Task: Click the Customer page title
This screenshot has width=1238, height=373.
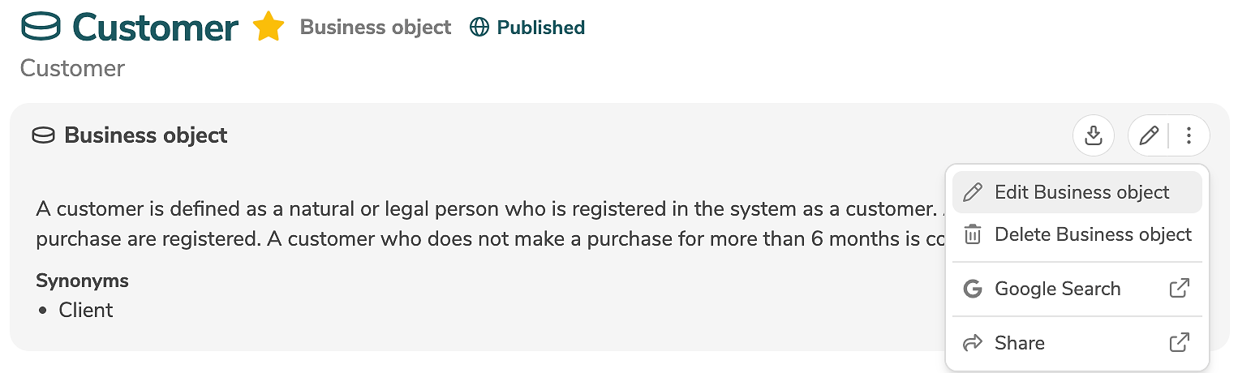Action: point(156,28)
